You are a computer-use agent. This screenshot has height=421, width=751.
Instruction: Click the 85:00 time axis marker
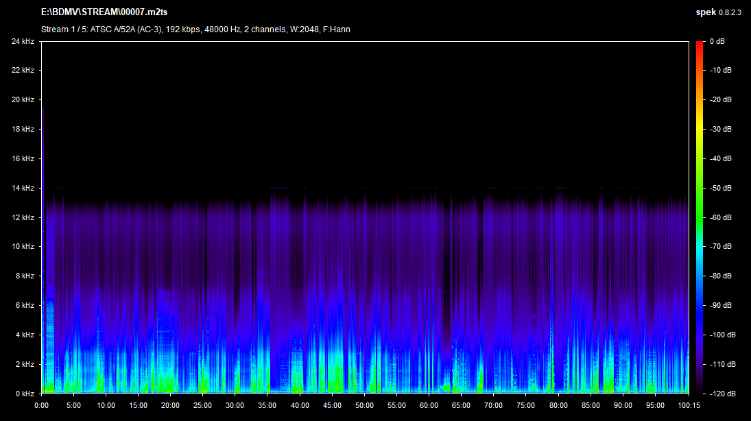point(591,405)
